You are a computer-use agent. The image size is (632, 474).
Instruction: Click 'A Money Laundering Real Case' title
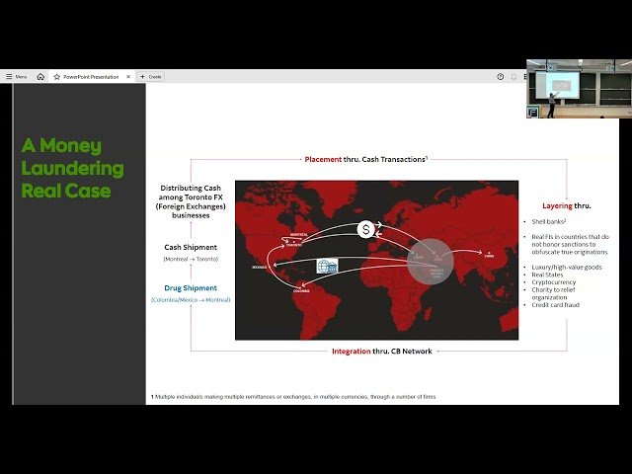72,168
